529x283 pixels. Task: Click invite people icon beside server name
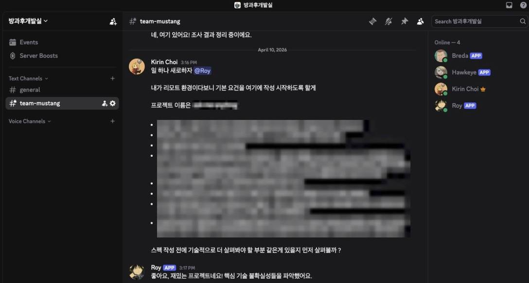coord(113,21)
